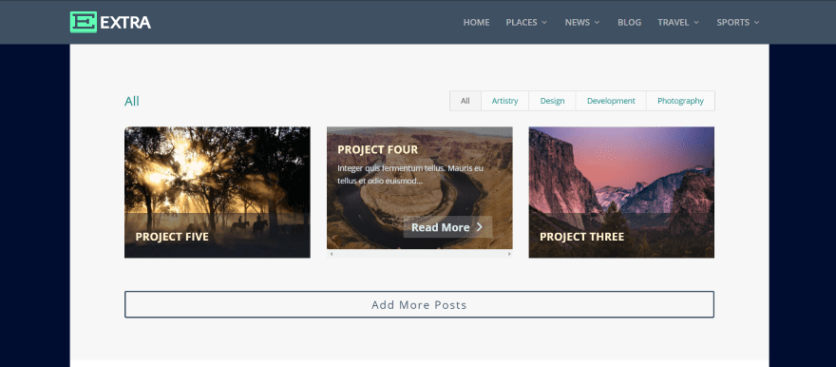The height and width of the screenshot is (367, 836).
Task: Go to the Home page
Action: [476, 23]
